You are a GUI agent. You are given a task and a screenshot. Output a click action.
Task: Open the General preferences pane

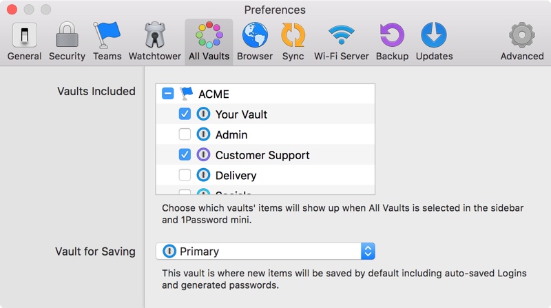(x=25, y=41)
